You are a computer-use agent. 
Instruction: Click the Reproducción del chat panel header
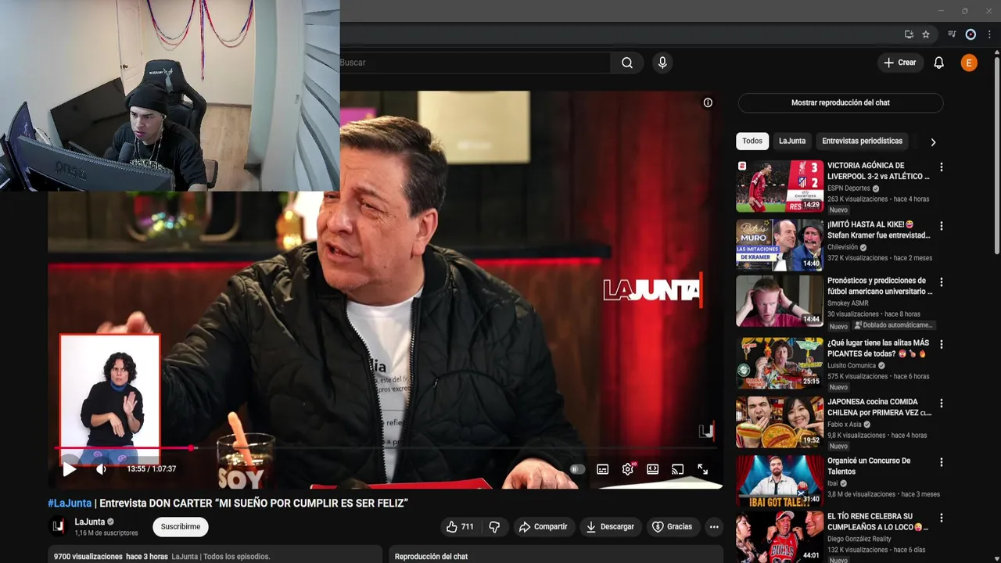pos(556,556)
